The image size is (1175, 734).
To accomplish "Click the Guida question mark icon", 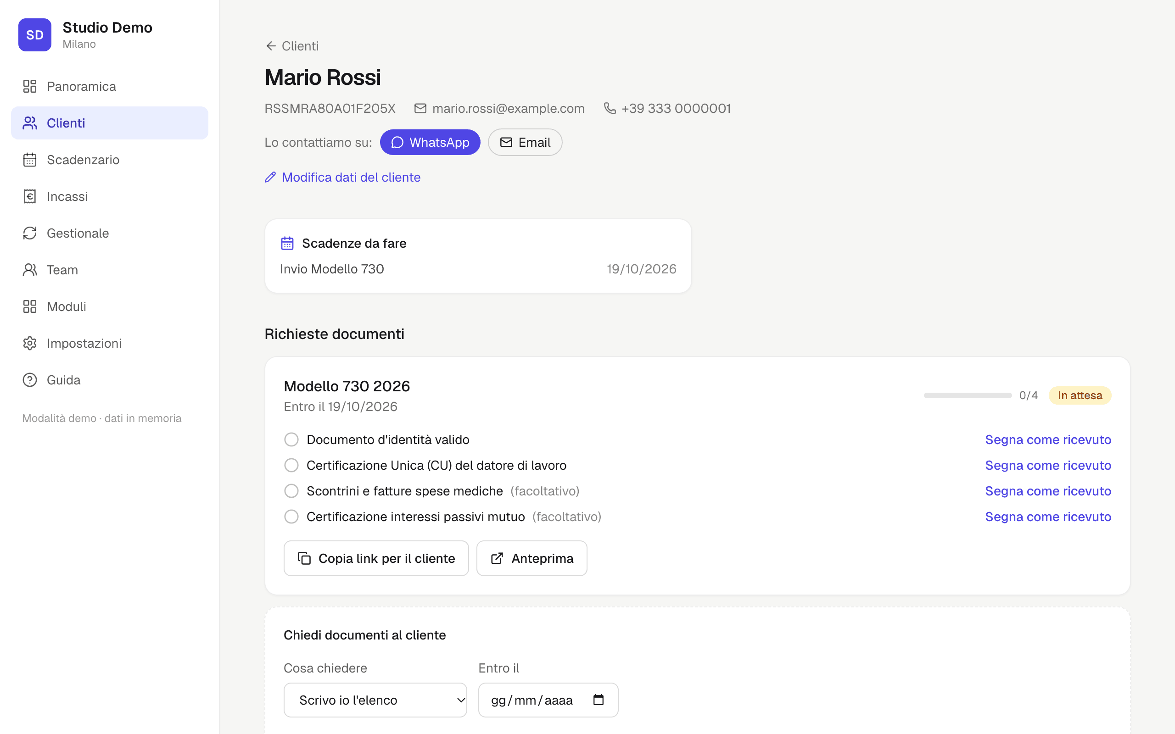I will 30,380.
